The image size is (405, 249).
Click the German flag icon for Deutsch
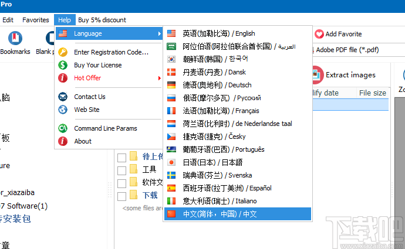tap(171, 85)
